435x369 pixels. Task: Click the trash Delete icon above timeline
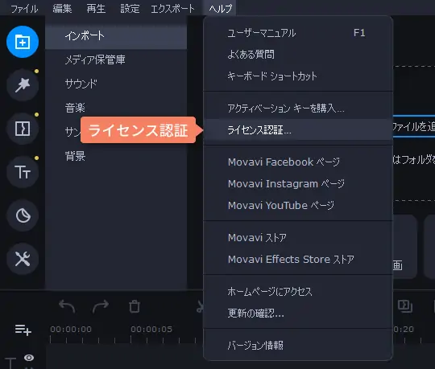pyautogui.click(x=135, y=306)
